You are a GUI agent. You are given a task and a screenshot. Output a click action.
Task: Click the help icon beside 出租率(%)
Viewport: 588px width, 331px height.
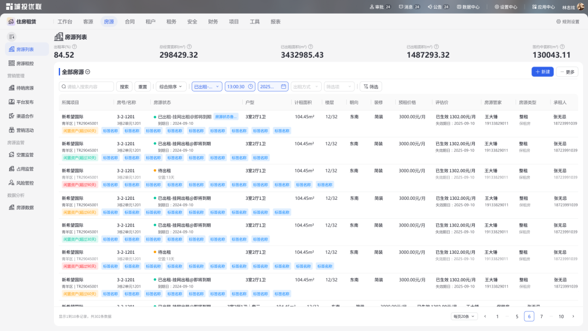73,47
